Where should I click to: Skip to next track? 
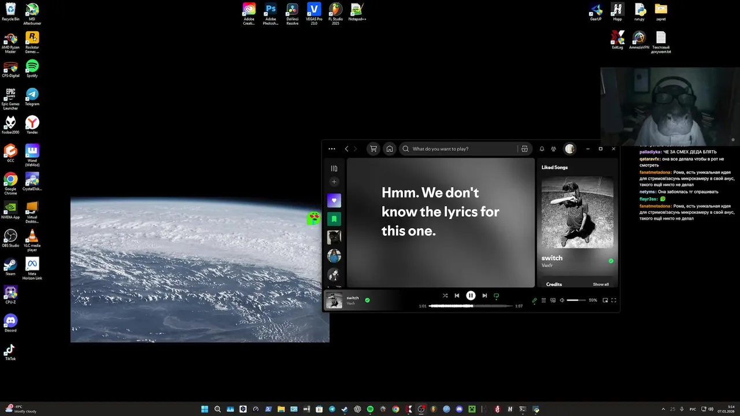[x=484, y=295]
